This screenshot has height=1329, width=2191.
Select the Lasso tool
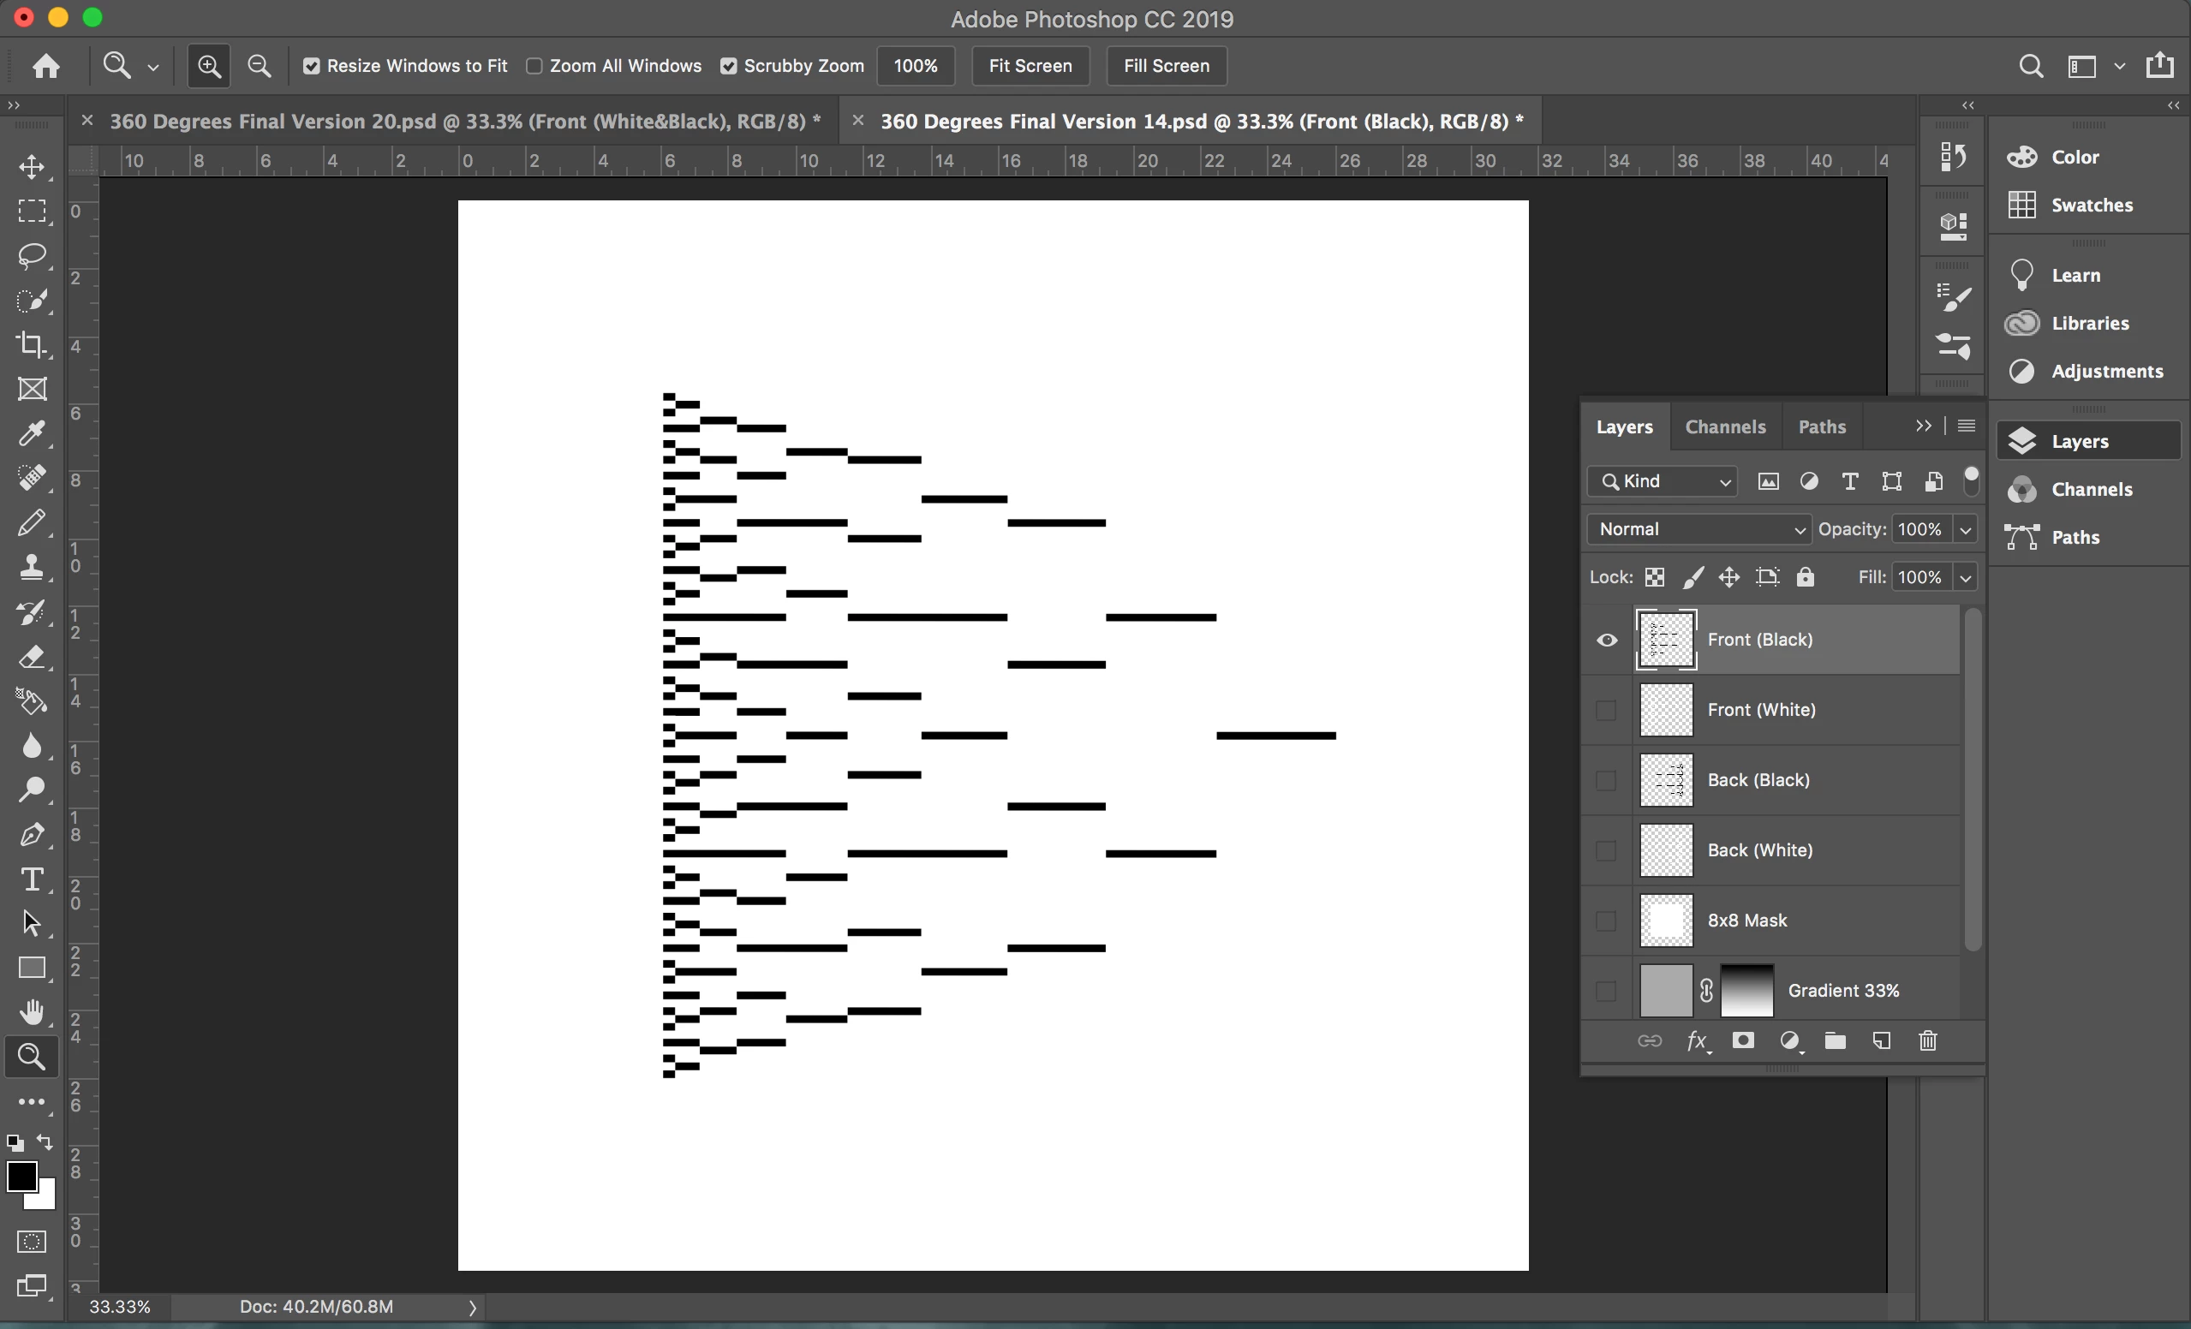[x=32, y=256]
